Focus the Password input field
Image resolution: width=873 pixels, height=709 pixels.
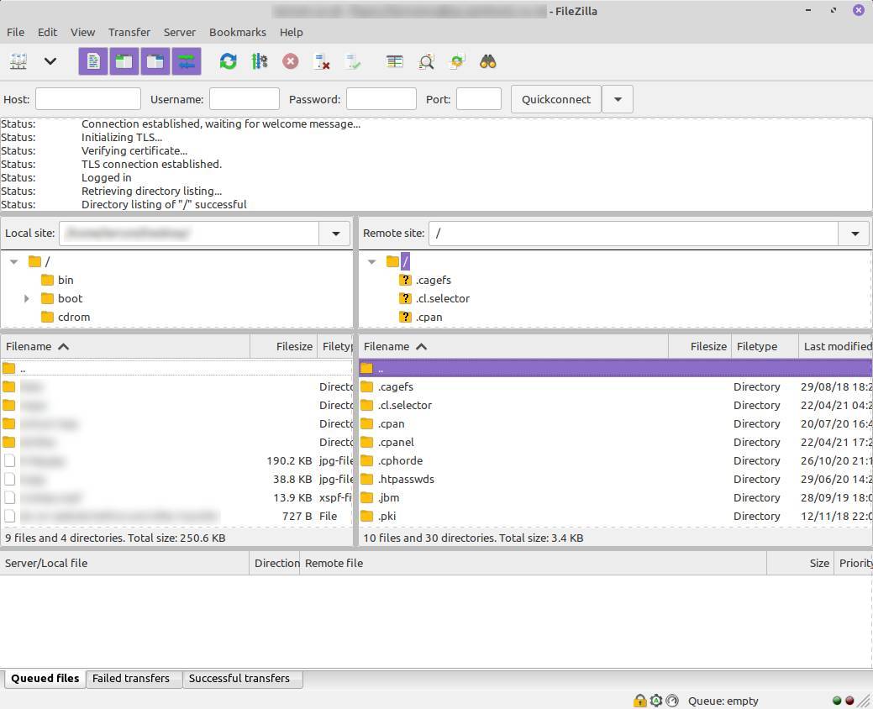click(381, 99)
